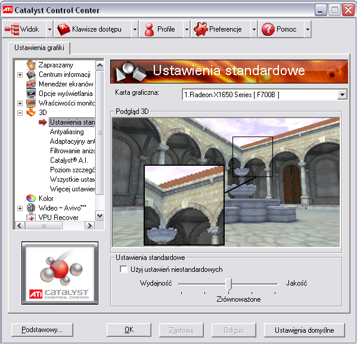Click the Widok tree-view icon
Viewport: 357px width, 344px height.
12,29
